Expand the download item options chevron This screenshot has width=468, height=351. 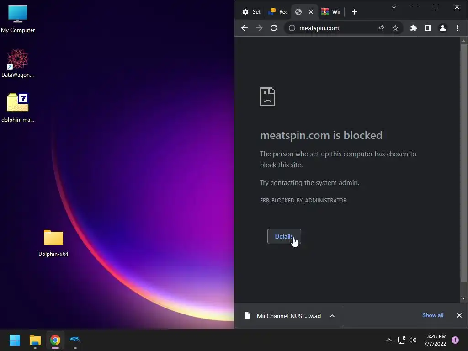(x=332, y=316)
